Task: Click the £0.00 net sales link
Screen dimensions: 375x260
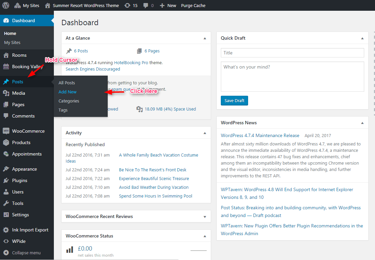Action: coord(85,249)
